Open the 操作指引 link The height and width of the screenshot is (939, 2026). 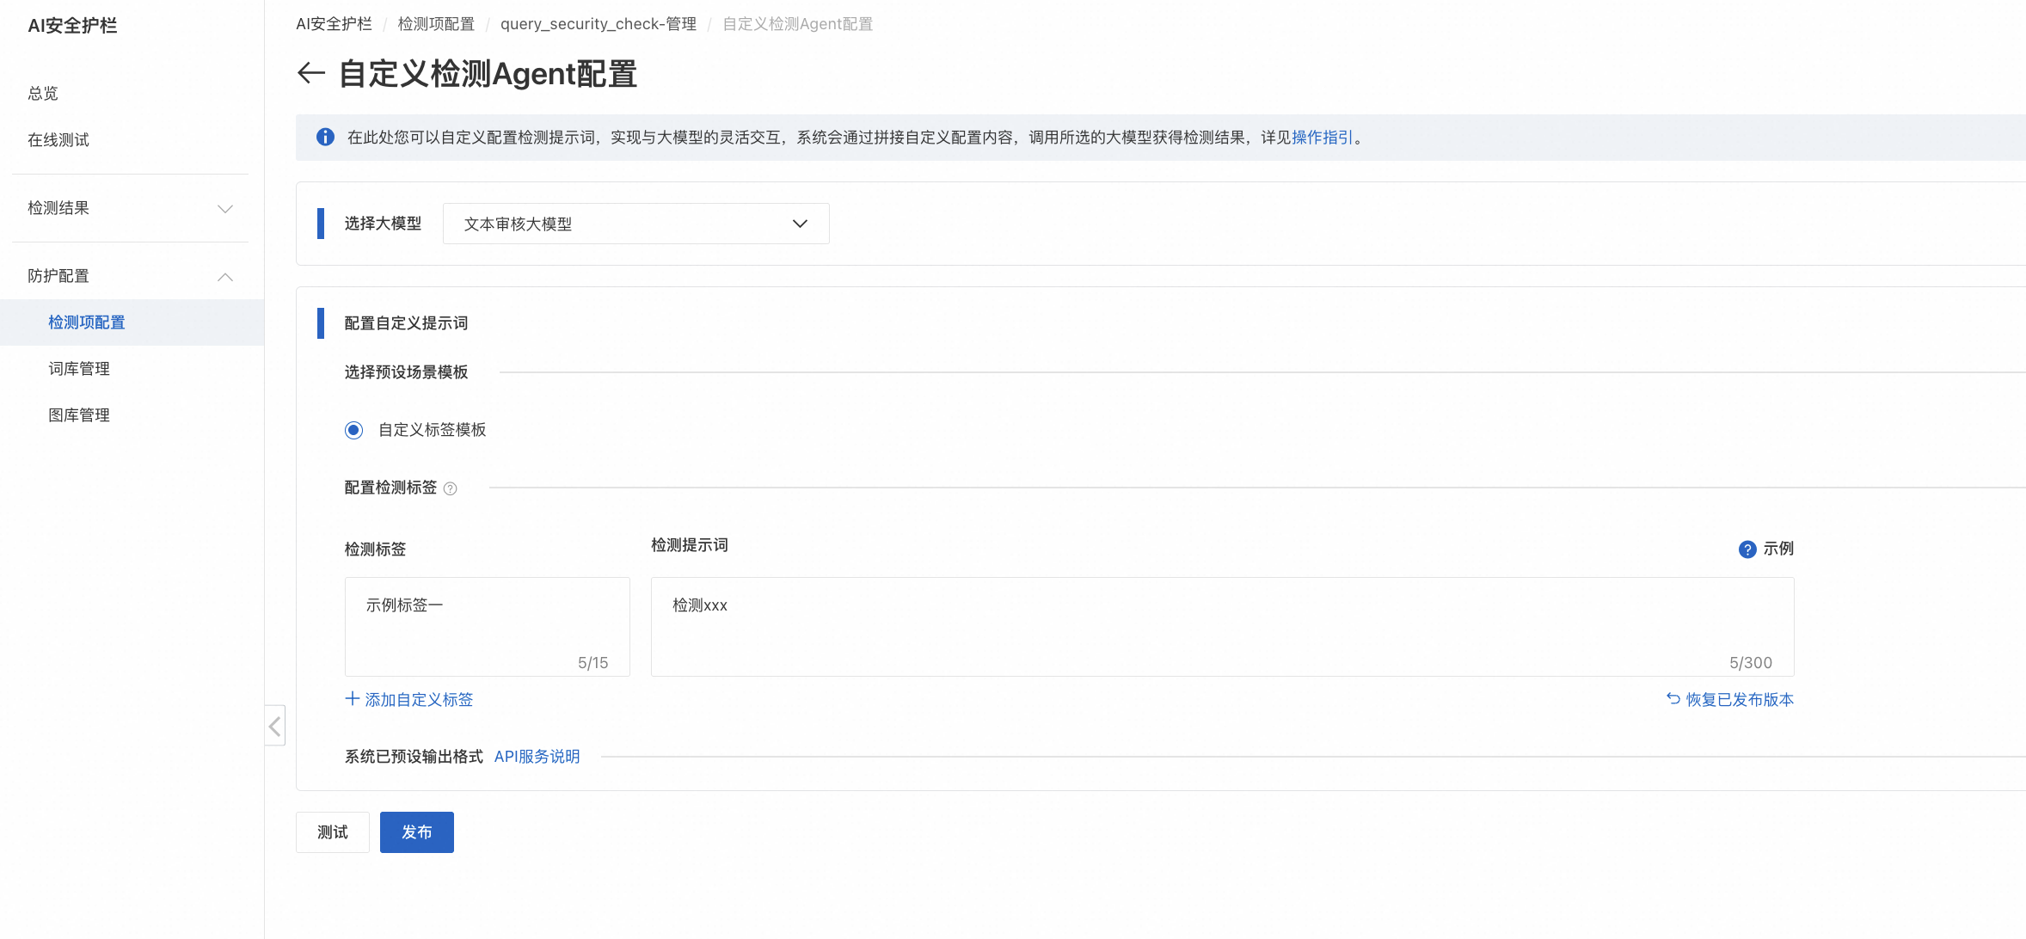pyautogui.click(x=1322, y=138)
